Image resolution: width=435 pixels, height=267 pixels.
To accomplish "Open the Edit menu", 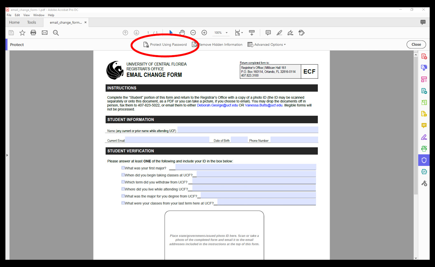I will click(x=17, y=15).
